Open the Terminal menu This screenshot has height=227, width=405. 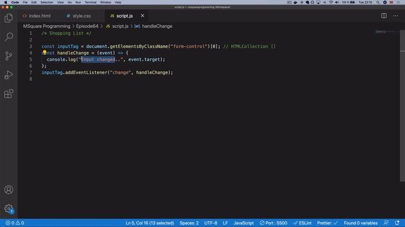(90, 3)
